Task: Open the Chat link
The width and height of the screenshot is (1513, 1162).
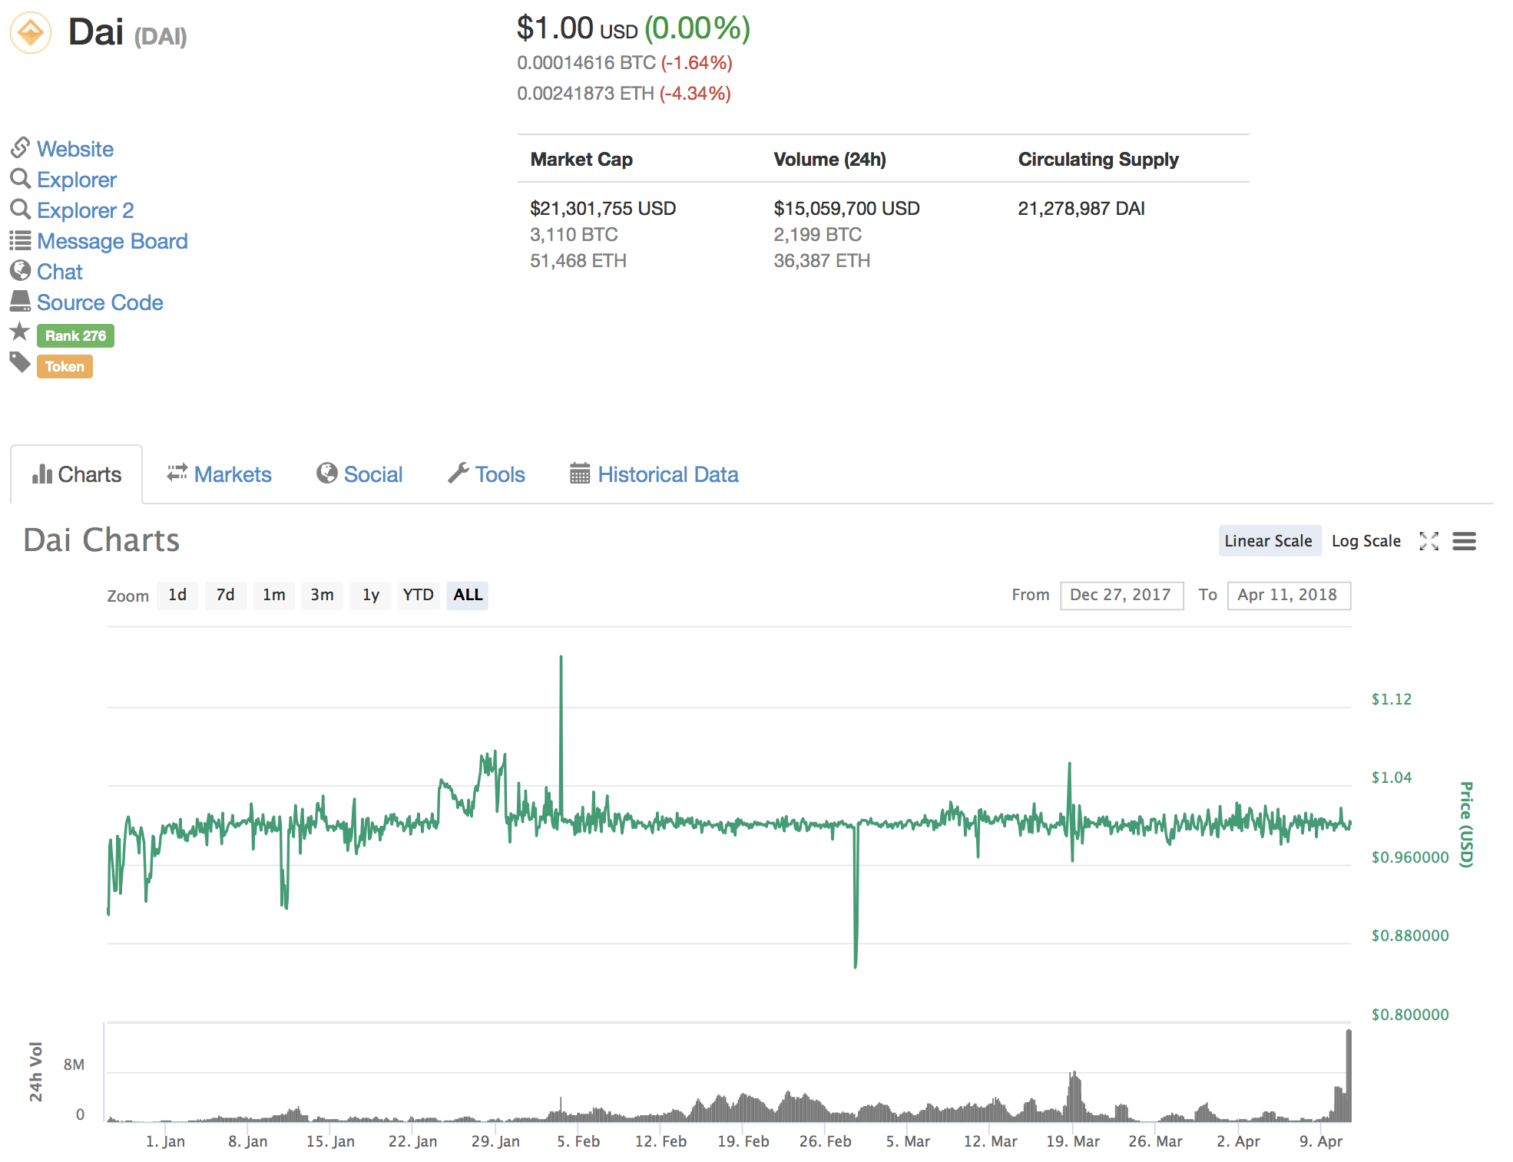Action: click(60, 271)
